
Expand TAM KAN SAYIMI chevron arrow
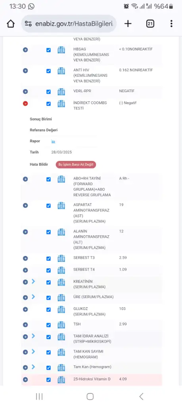(x=33, y=351)
